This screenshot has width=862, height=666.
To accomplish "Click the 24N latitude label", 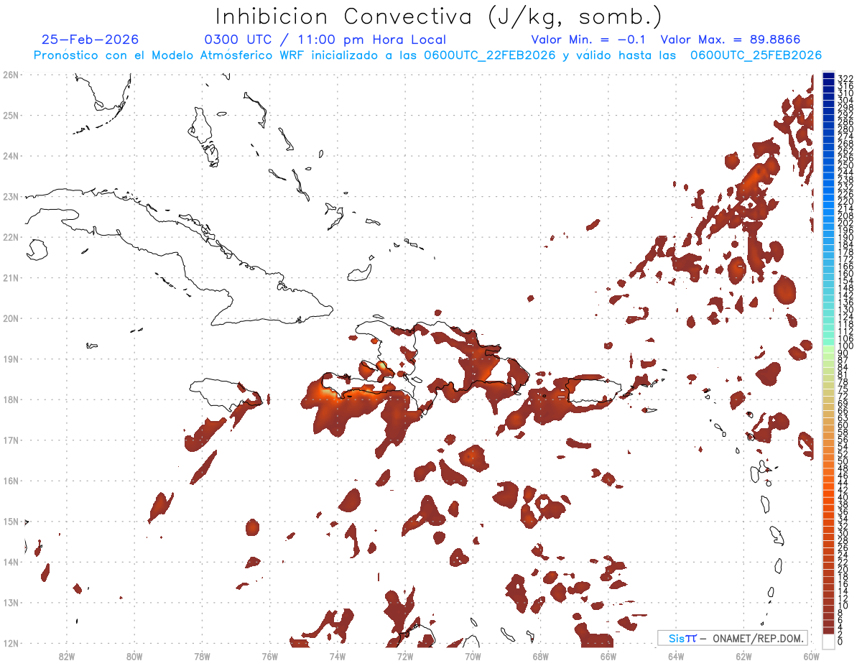I will (10, 156).
